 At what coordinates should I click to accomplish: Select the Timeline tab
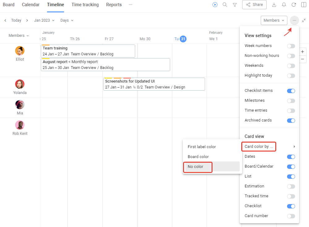pos(55,5)
